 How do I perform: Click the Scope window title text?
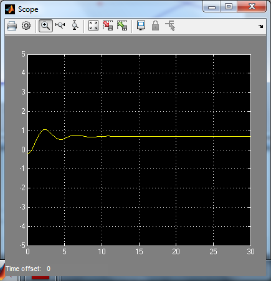coord(28,9)
